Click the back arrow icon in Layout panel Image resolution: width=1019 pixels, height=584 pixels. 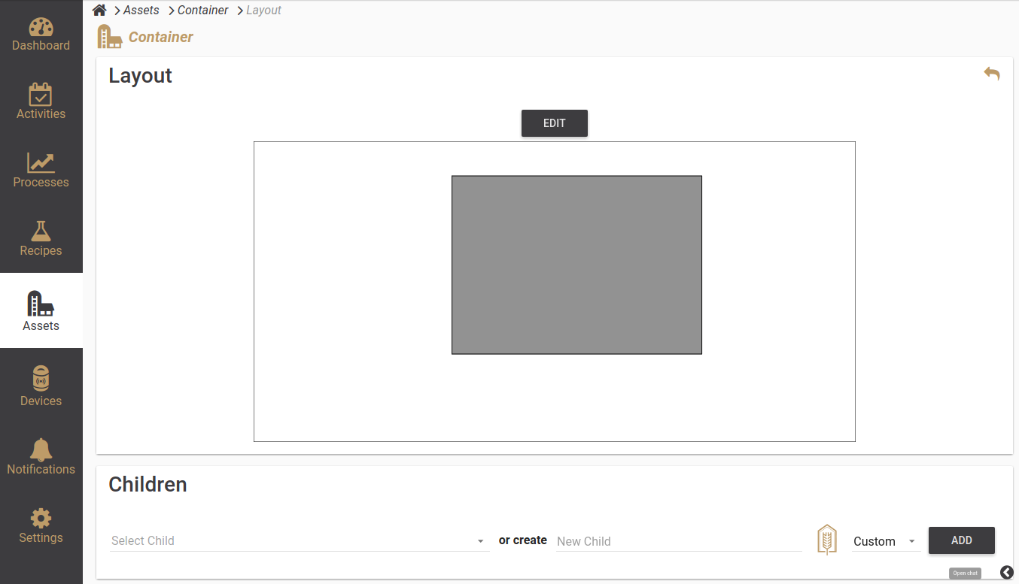point(991,74)
